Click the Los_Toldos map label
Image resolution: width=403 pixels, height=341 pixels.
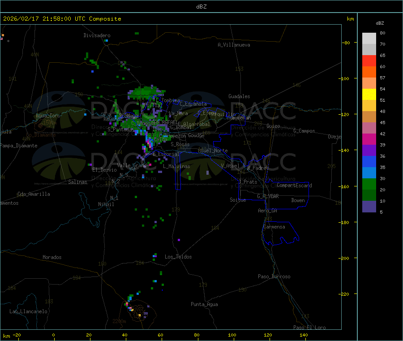178,257
